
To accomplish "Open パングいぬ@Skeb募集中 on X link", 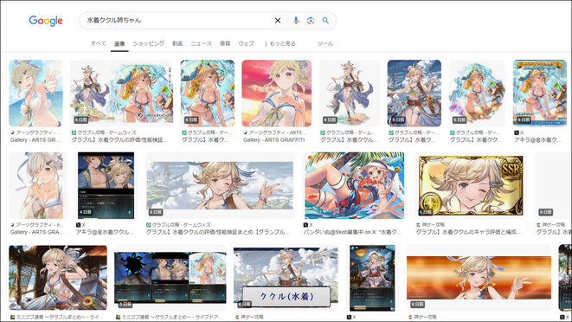I will (x=352, y=232).
